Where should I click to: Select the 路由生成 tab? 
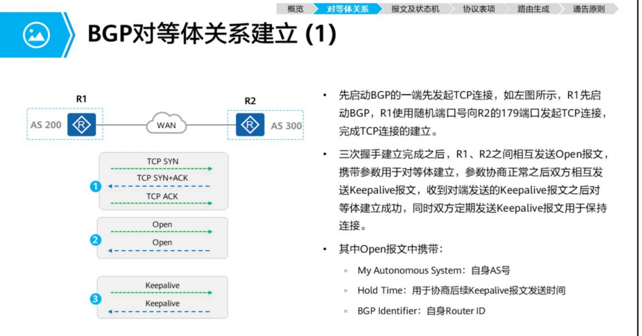[533, 9]
